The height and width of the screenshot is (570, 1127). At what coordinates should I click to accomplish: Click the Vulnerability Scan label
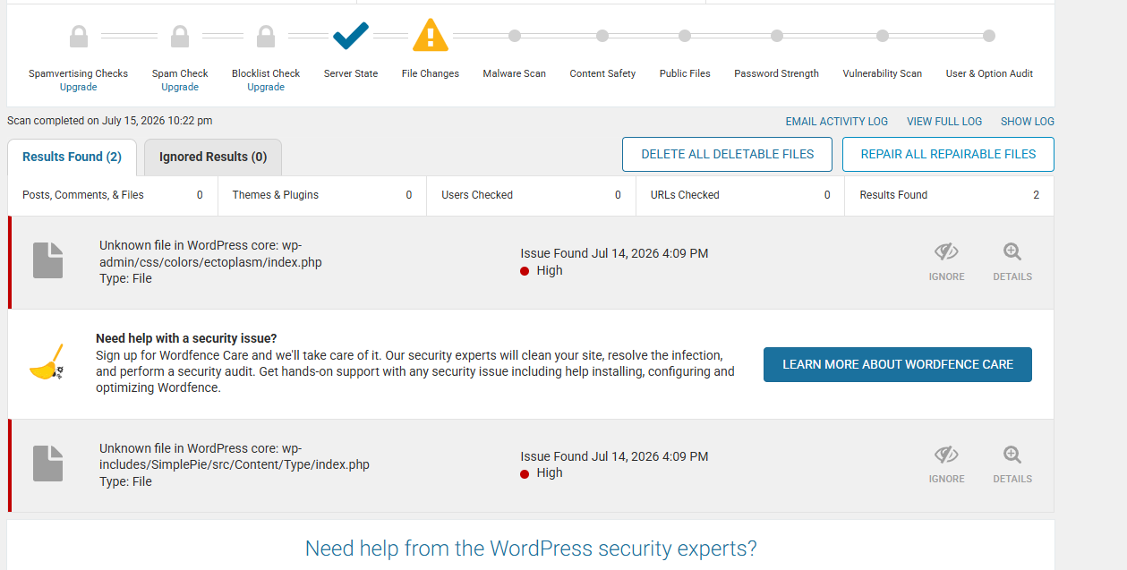883,74
